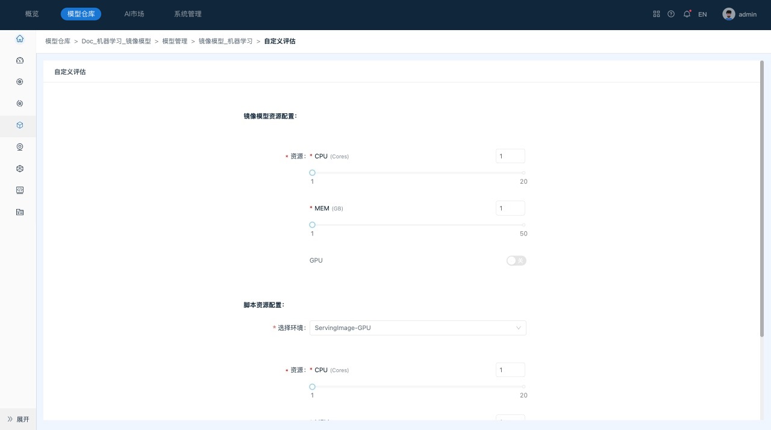Viewport: 771px width, 430px height.
Task: Open the admin user menu
Action: [740, 14]
